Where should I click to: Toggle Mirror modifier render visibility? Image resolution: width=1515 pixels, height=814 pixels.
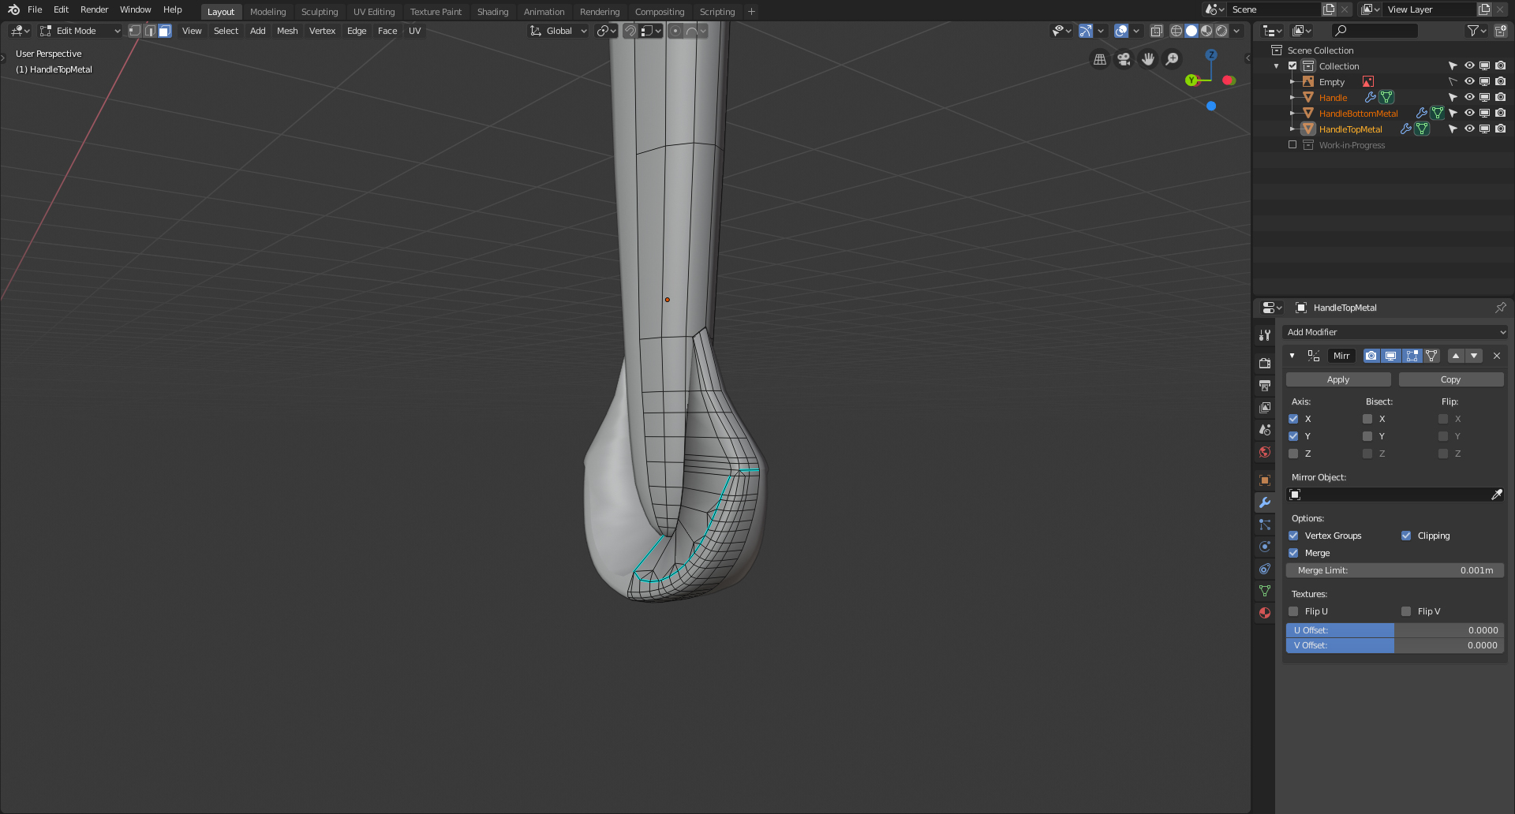point(1371,356)
